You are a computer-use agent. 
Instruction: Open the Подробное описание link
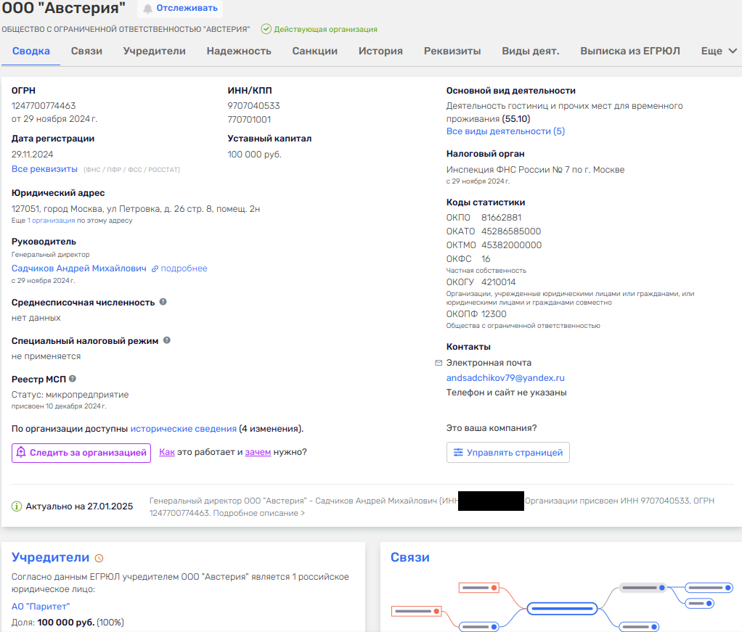click(x=259, y=513)
